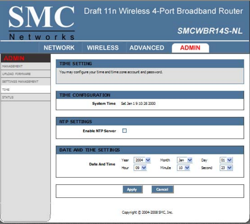Open UPLOAD FIRMWARE sidebar item
This screenshot has height=224, width=250.
coord(25,74)
